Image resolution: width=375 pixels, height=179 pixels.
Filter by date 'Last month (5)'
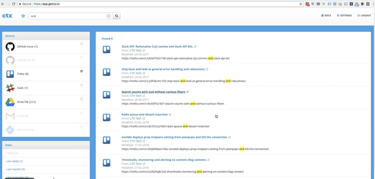15,169
